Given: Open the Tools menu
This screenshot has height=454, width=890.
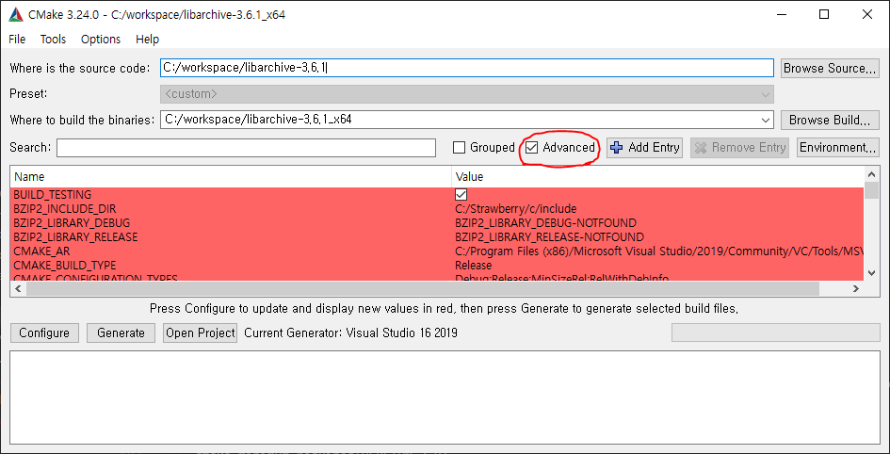Looking at the screenshot, I should point(54,40).
